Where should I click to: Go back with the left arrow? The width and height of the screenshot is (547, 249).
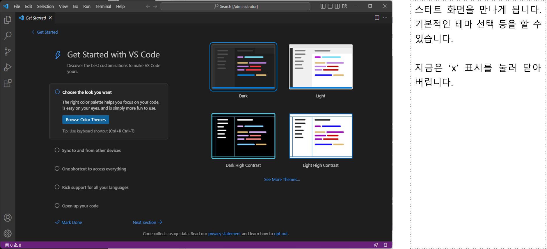coord(148,6)
